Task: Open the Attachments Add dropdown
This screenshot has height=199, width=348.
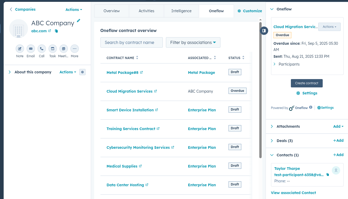Action: tap(338, 126)
